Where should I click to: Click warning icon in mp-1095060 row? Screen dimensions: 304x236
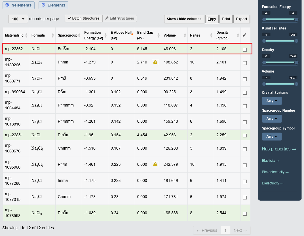[155, 164]
